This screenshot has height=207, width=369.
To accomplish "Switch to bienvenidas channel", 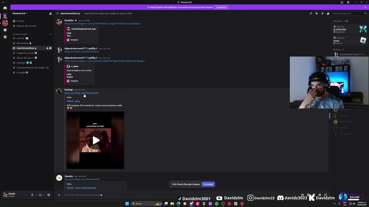I will pyautogui.click(x=32, y=43).
